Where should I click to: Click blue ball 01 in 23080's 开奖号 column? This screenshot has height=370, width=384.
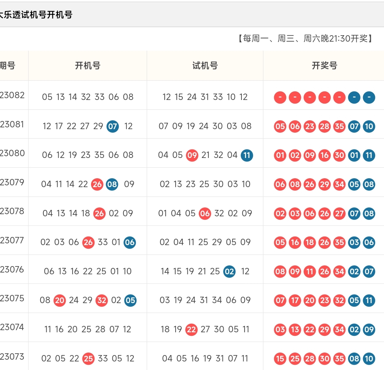(354, 155)
